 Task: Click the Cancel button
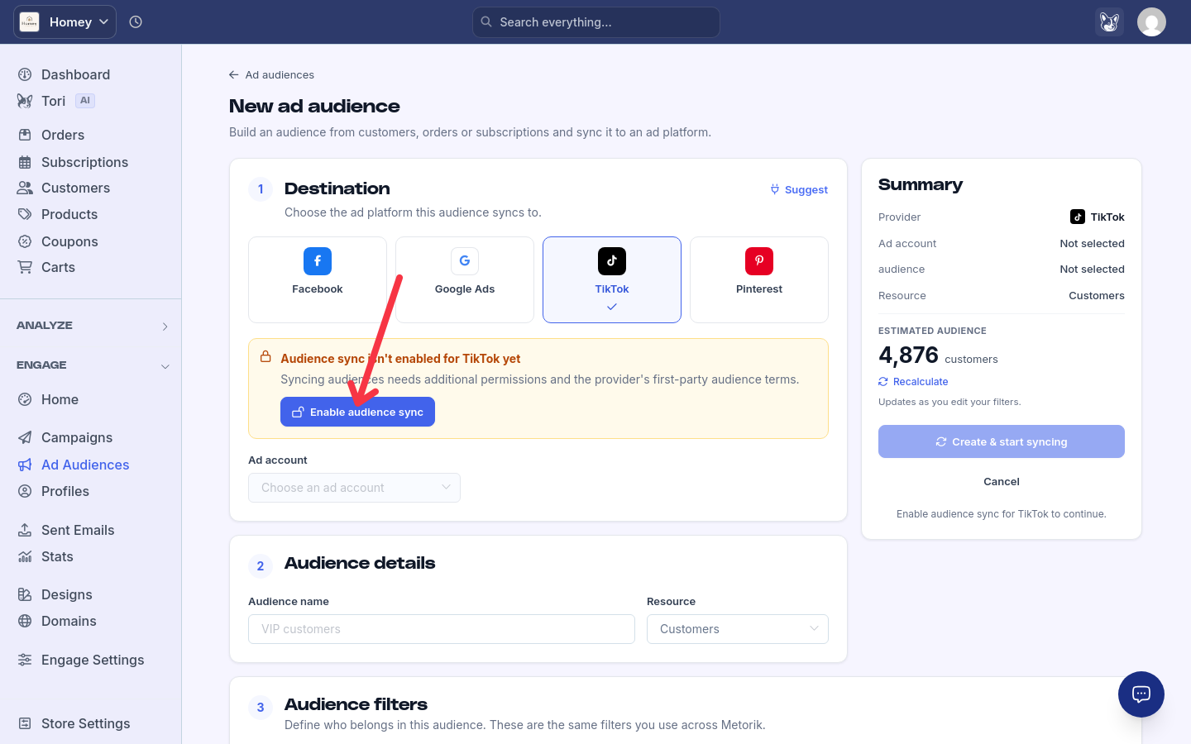[x=1002, y=481]
